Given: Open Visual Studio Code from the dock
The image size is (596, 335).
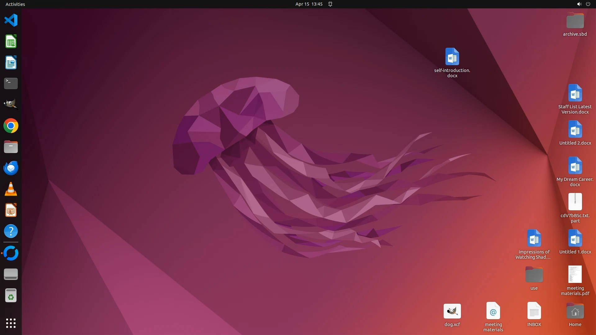Looking at the screenshot, I should pyautogui.click(x=11, y=20).
